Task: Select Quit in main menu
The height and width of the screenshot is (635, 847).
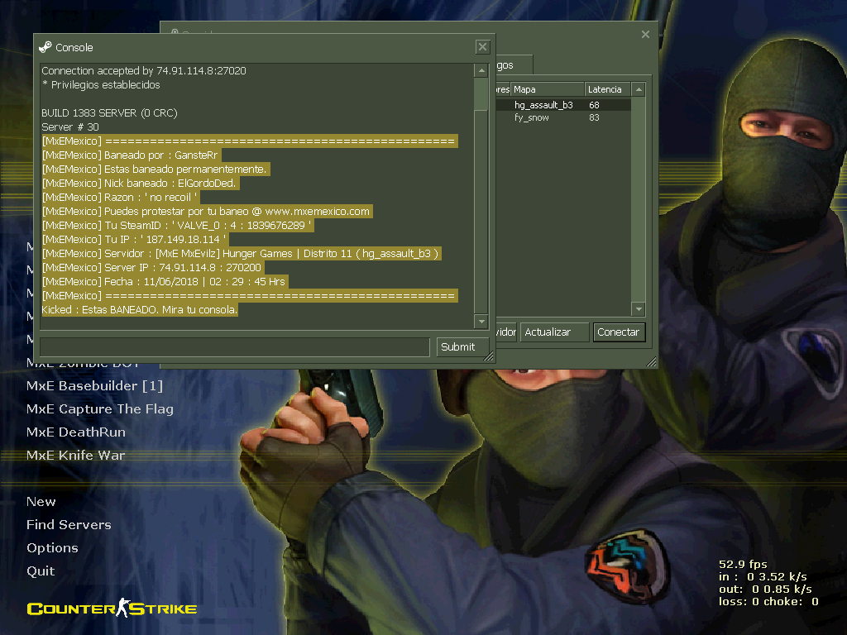Action: point(41,571)
